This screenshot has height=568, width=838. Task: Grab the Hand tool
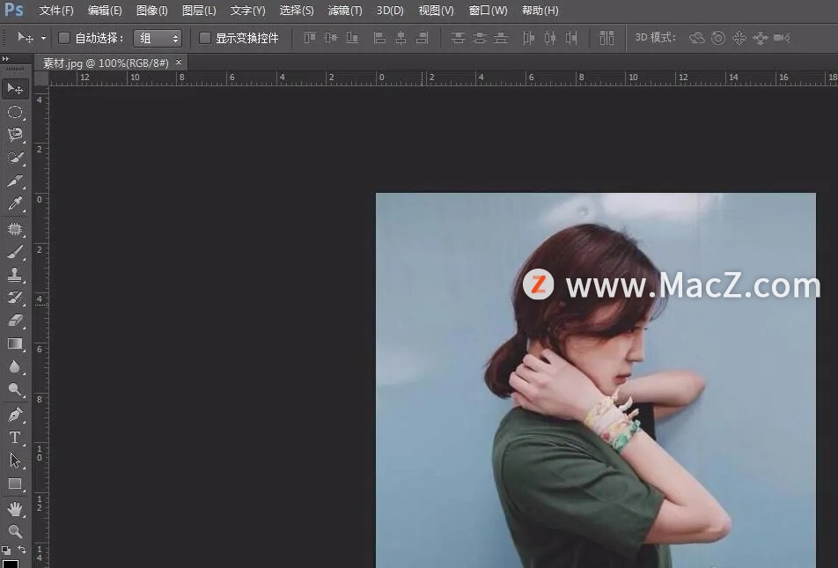pyautogui.click(x=15, y=508)
